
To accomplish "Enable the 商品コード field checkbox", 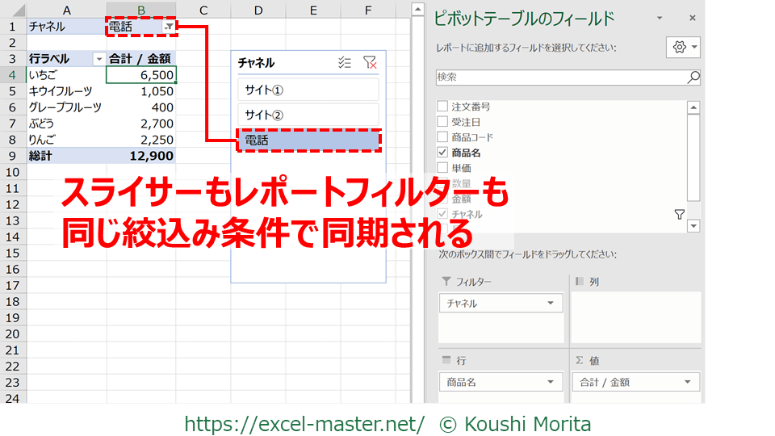I will [442, 137].
